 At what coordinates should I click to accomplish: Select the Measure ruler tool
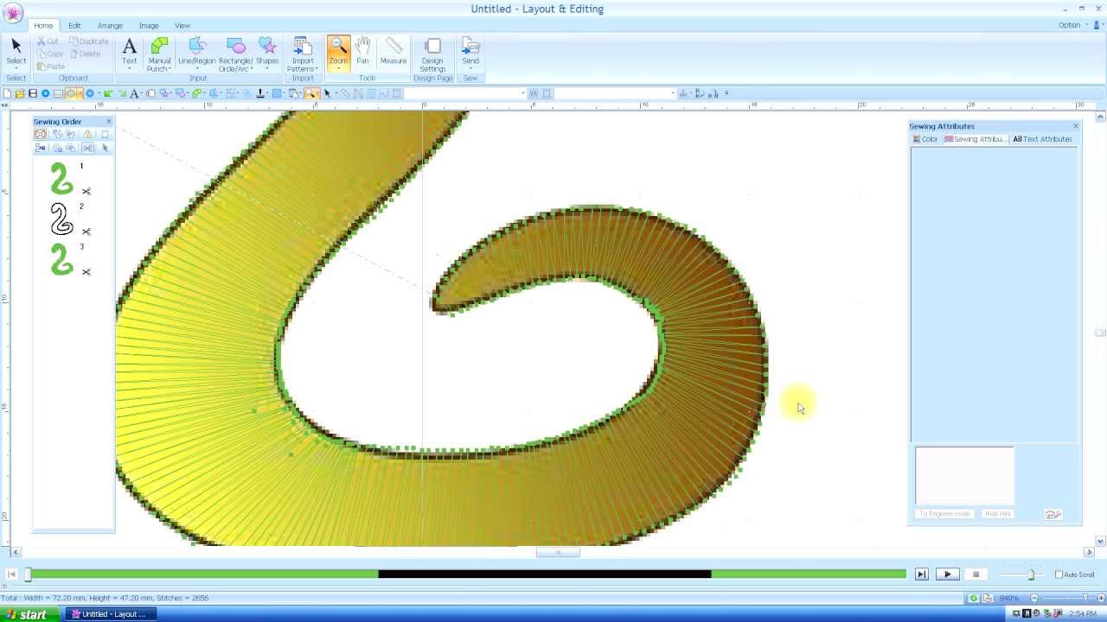(x=393, y=52)
